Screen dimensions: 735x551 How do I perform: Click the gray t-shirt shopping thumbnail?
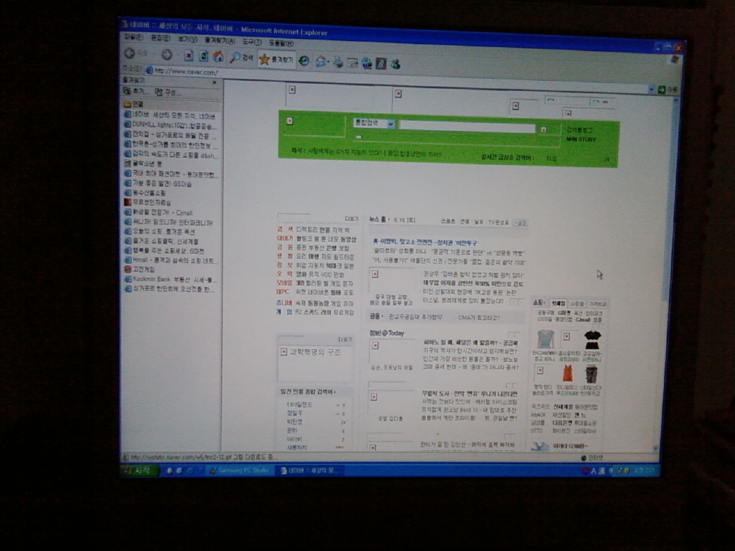(545, 339)
